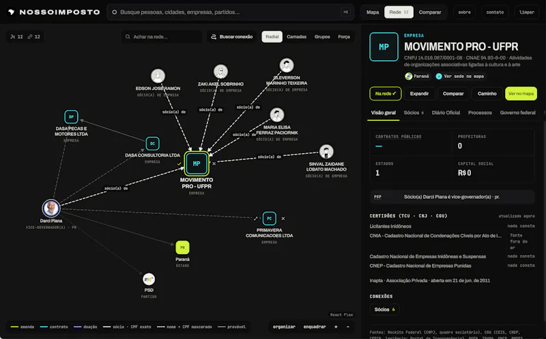This screenshot has height=339, width=546.
Task: Open the sobre page
Action: pyautogui.click(x=464, y=12)
